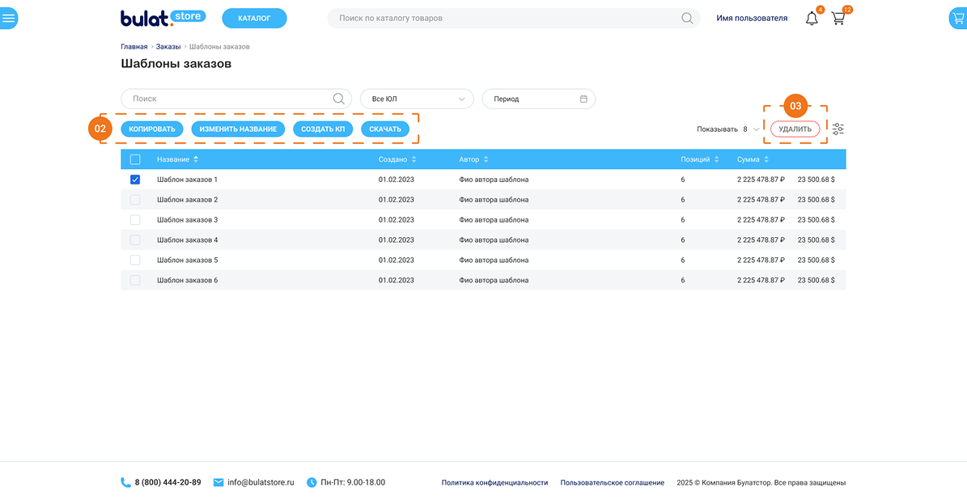
Task: Uncheck the Шаблон заказов 1 checkbox
Action: click(135, 180)
